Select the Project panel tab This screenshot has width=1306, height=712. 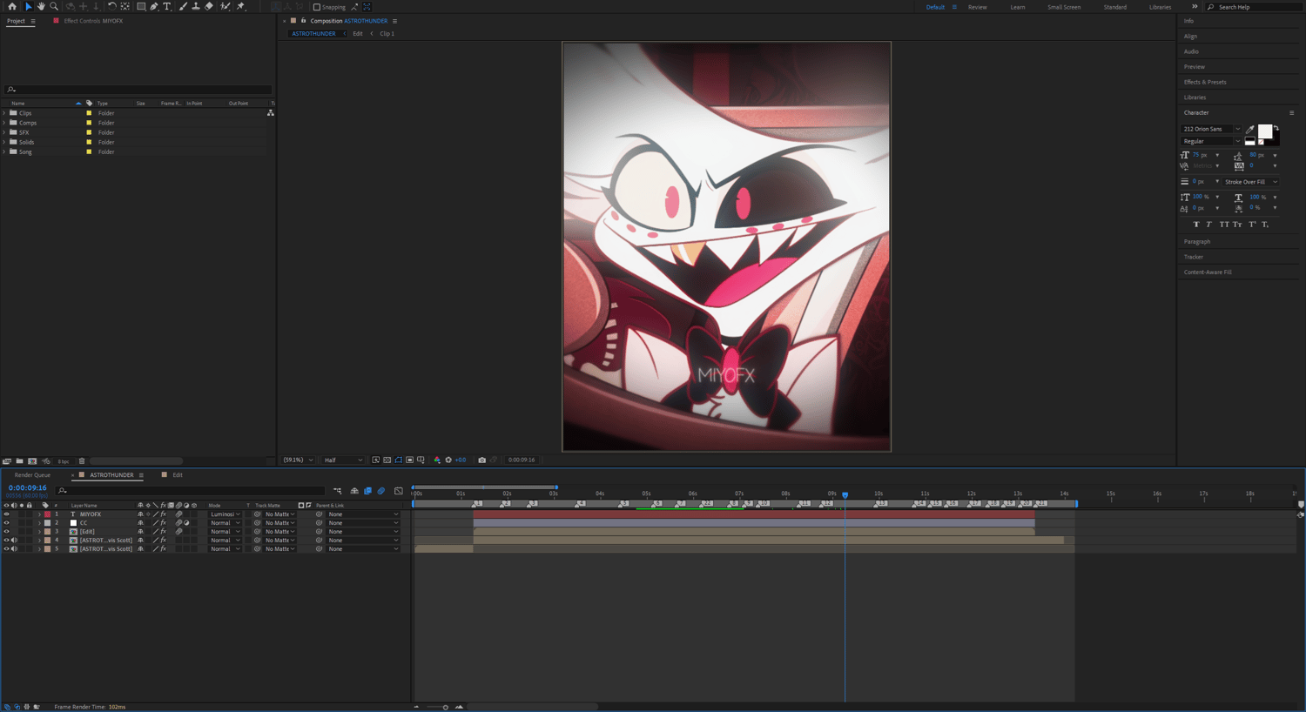pos(16,21)
